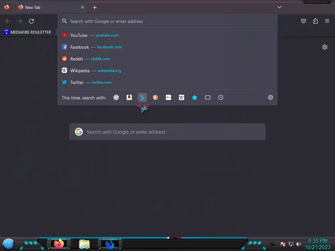Choose Reddit suggestion reddit.com
The height and width of the screenshot is (251, 335).
167,59
